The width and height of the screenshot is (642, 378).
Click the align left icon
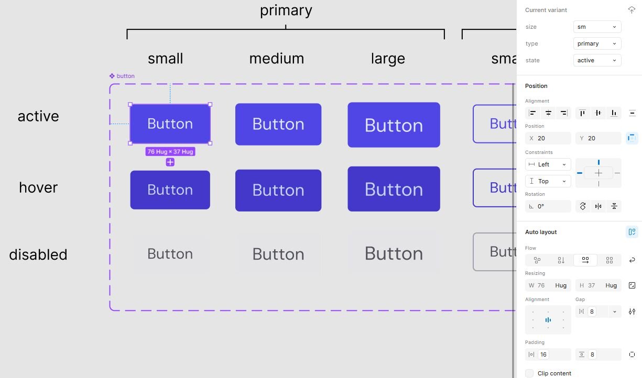coord(532,113)
